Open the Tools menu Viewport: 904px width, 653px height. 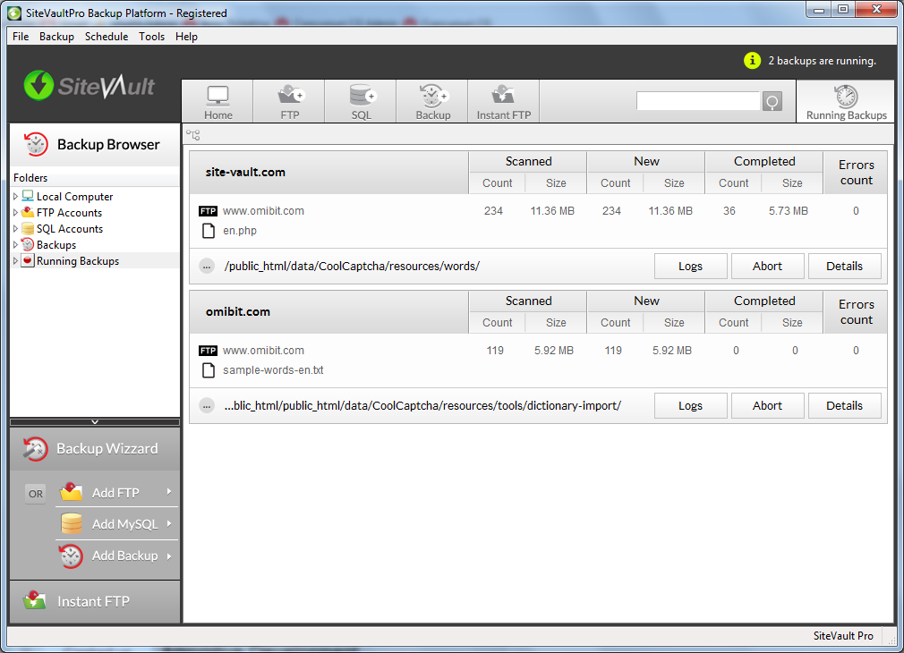click(151, 37)
